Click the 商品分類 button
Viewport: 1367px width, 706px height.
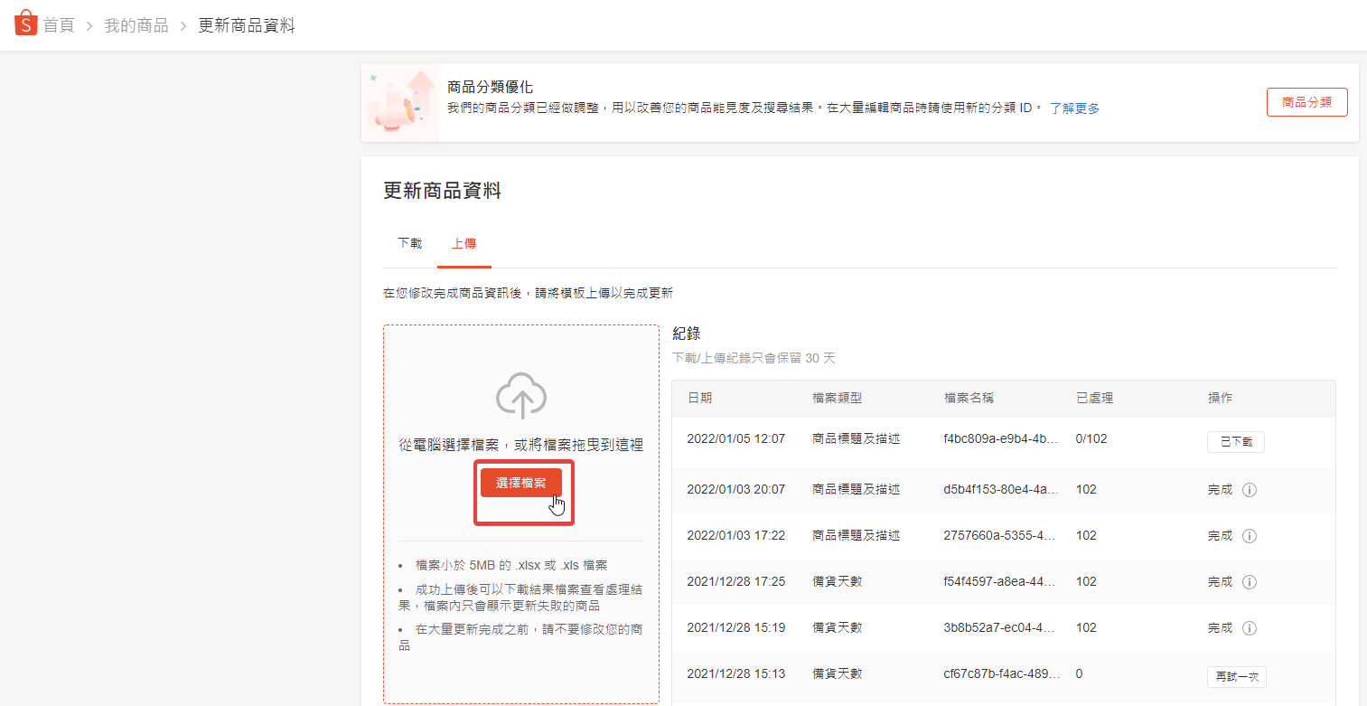(x=1306, y=103)
